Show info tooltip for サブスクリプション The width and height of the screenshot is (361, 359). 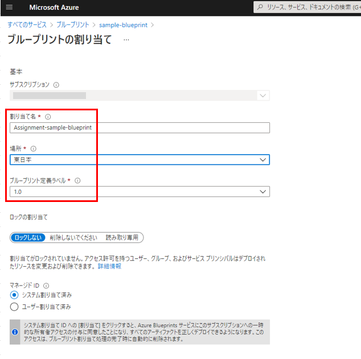[56, 85]
